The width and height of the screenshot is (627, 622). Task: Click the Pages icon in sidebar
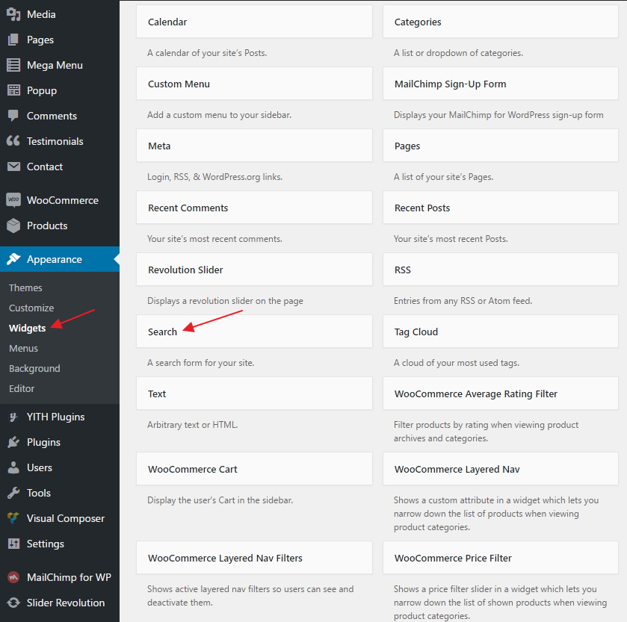[x=13, y=40]
